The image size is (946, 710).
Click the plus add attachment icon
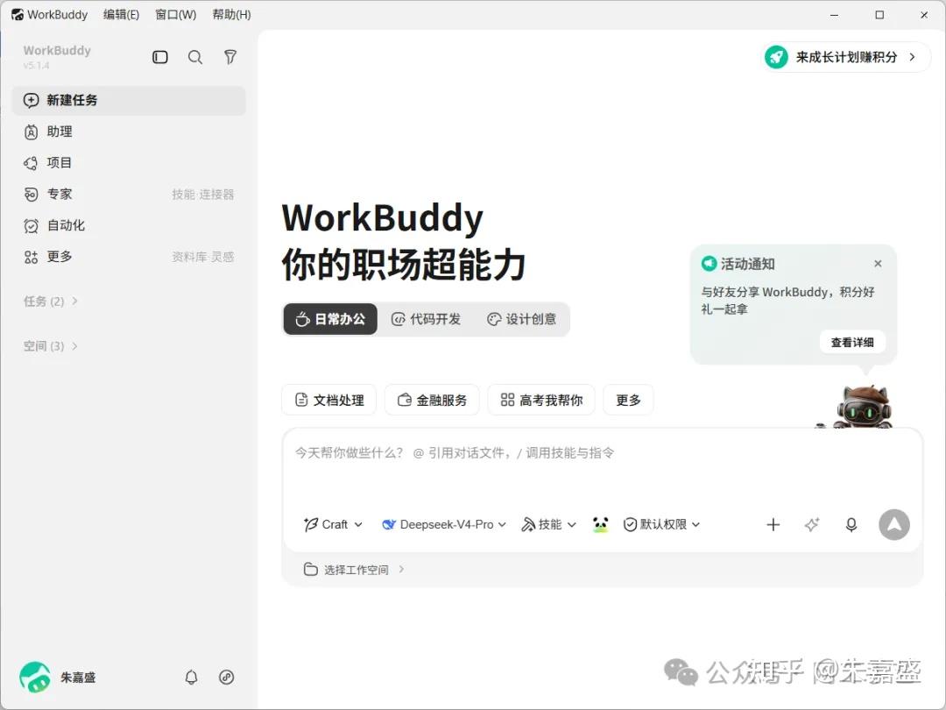pos(773,525)
